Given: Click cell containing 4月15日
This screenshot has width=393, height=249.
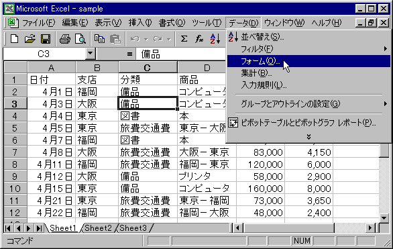Looking at the screenshot, I should click(x=51, y=189).
